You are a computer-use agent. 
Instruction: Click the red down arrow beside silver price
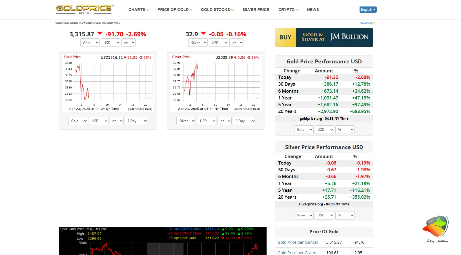(203, 33)
